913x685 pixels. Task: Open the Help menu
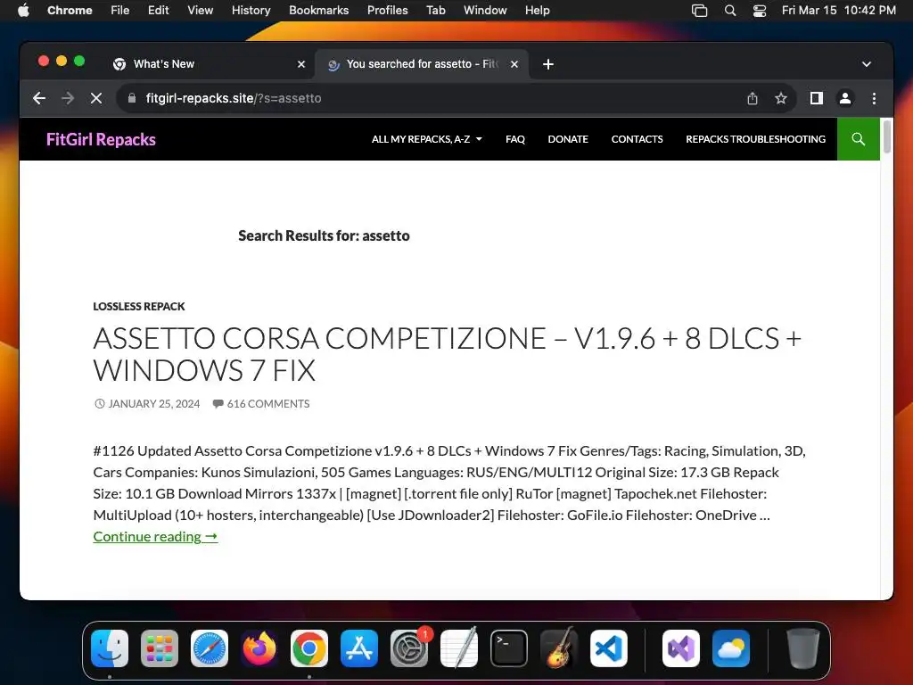537,10
